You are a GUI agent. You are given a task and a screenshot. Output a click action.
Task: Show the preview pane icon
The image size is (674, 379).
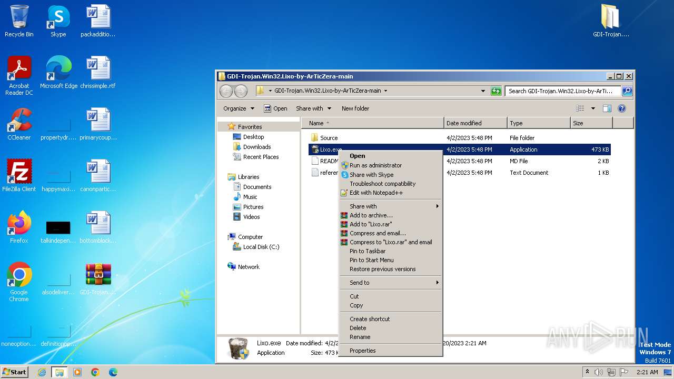click(x=607, y=108)
